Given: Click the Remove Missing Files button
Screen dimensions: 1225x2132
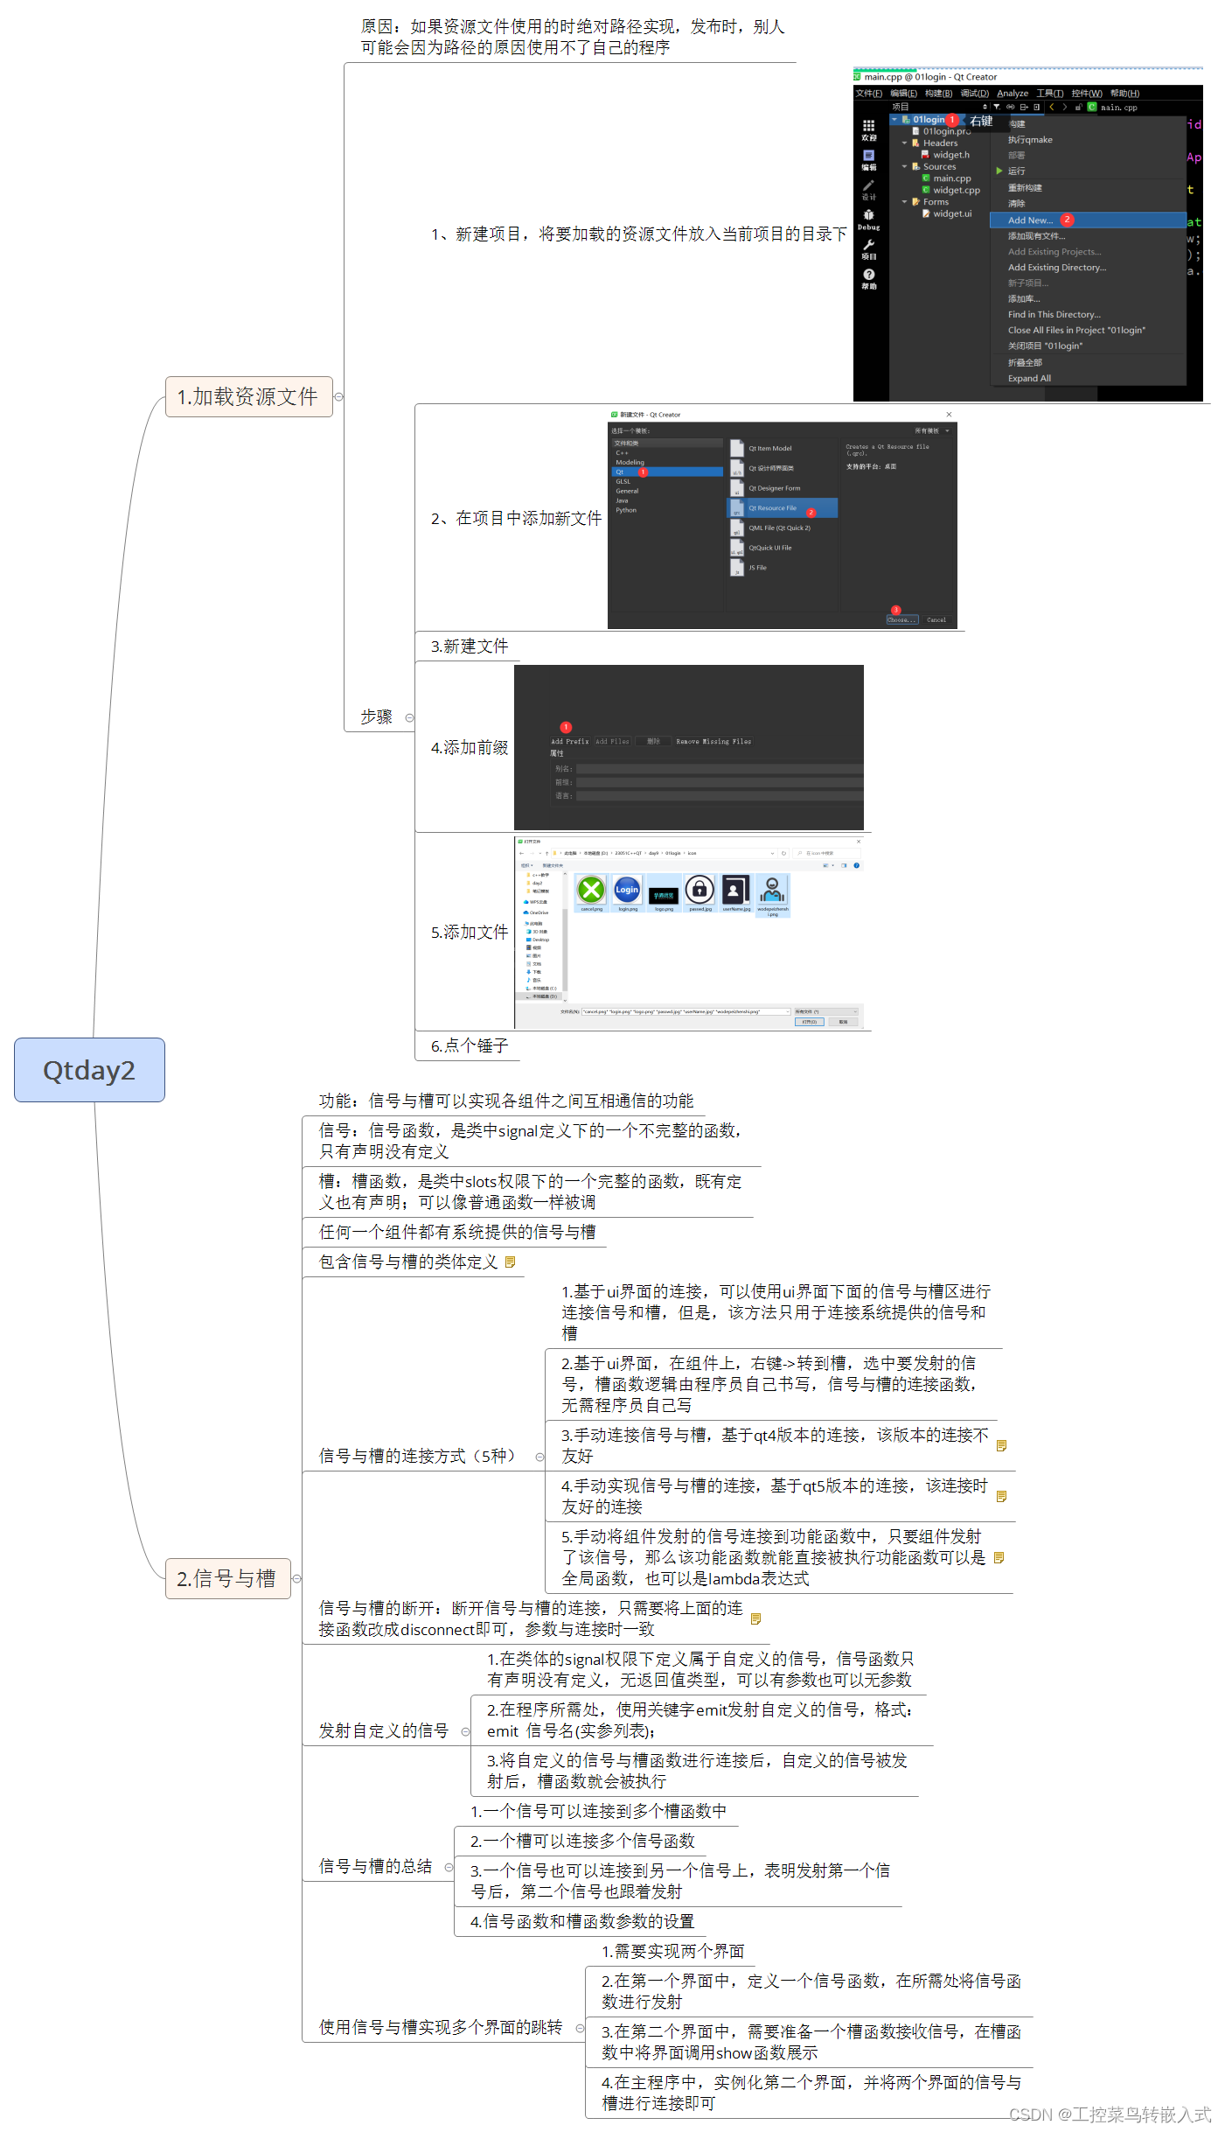Looking at the screenshot, I should click(x=713, y=741).
